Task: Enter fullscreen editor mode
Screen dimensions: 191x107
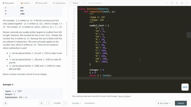Action: click(x=187, y=3)
